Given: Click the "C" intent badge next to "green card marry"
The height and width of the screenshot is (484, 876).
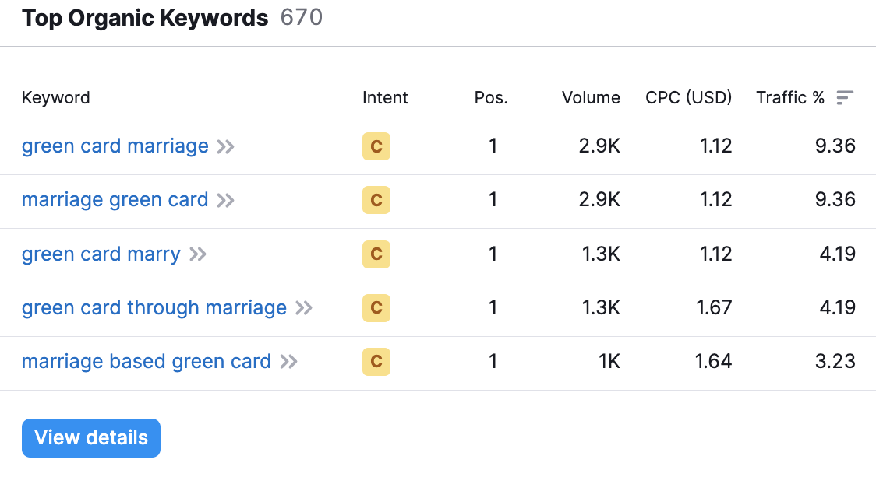Looking at the screenshot, I should 376,254.
